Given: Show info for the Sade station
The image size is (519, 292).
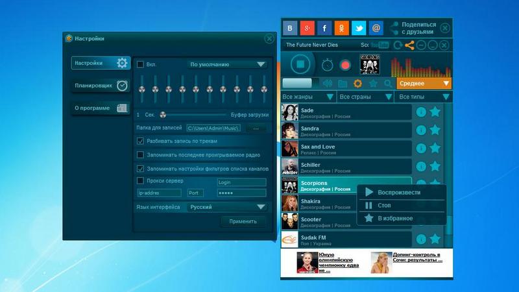Looking at the screenshot, I should click(421, 112).
